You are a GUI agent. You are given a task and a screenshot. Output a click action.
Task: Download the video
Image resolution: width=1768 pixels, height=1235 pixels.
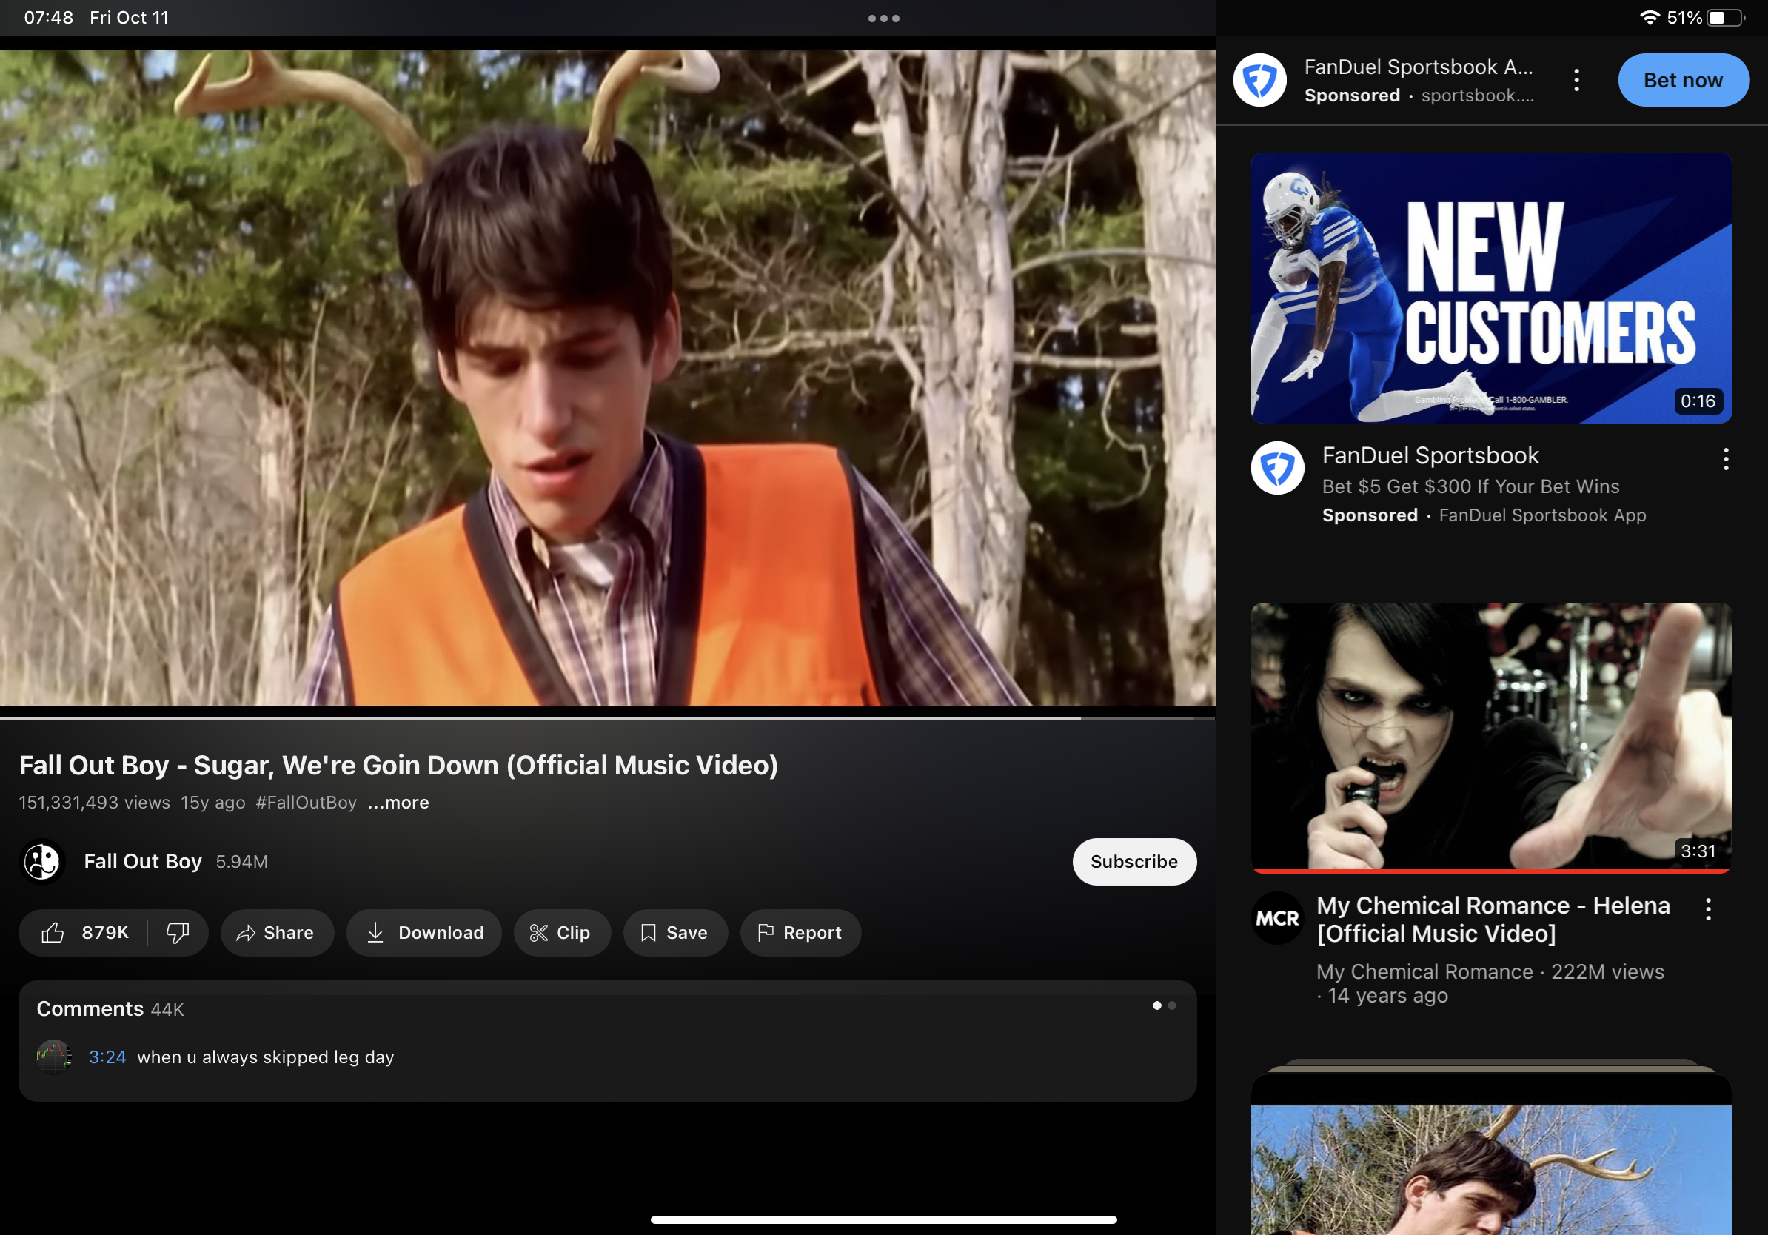click(424, 932)
